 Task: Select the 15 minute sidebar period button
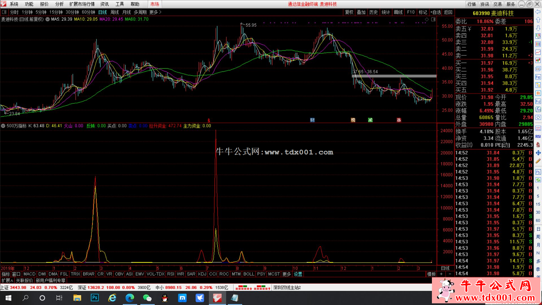pos(538,204)
